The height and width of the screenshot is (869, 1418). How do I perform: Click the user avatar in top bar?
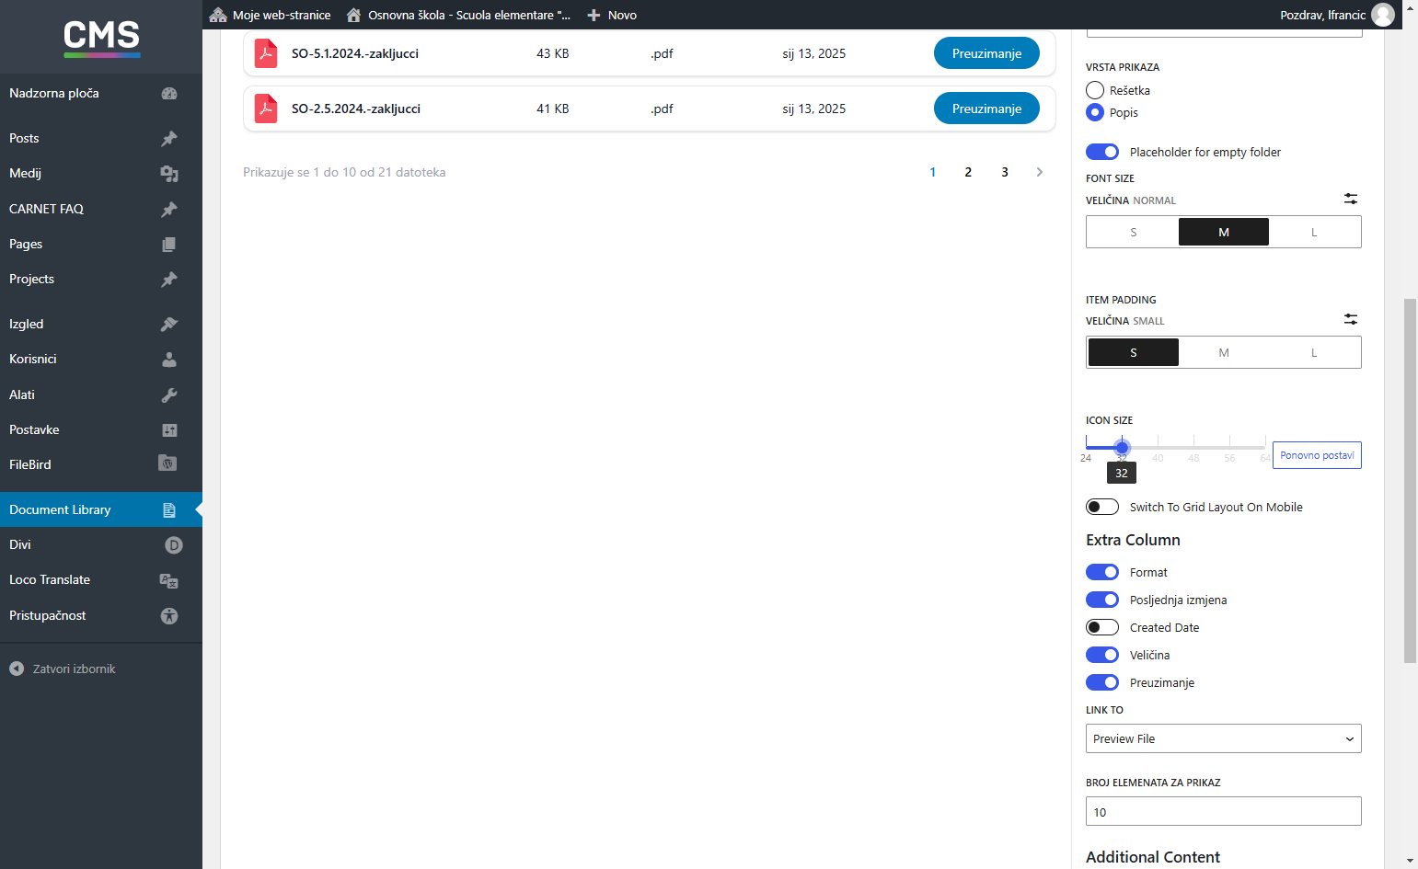click(x=1383, y=15)
